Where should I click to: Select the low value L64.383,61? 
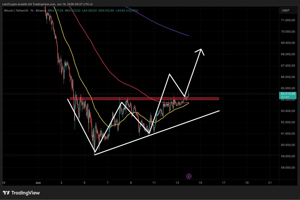[x=89, y=10]
